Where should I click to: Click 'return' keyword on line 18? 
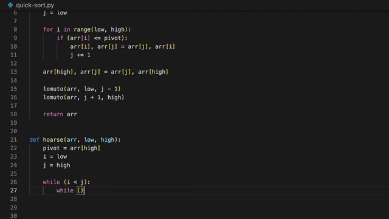[53, 114]
